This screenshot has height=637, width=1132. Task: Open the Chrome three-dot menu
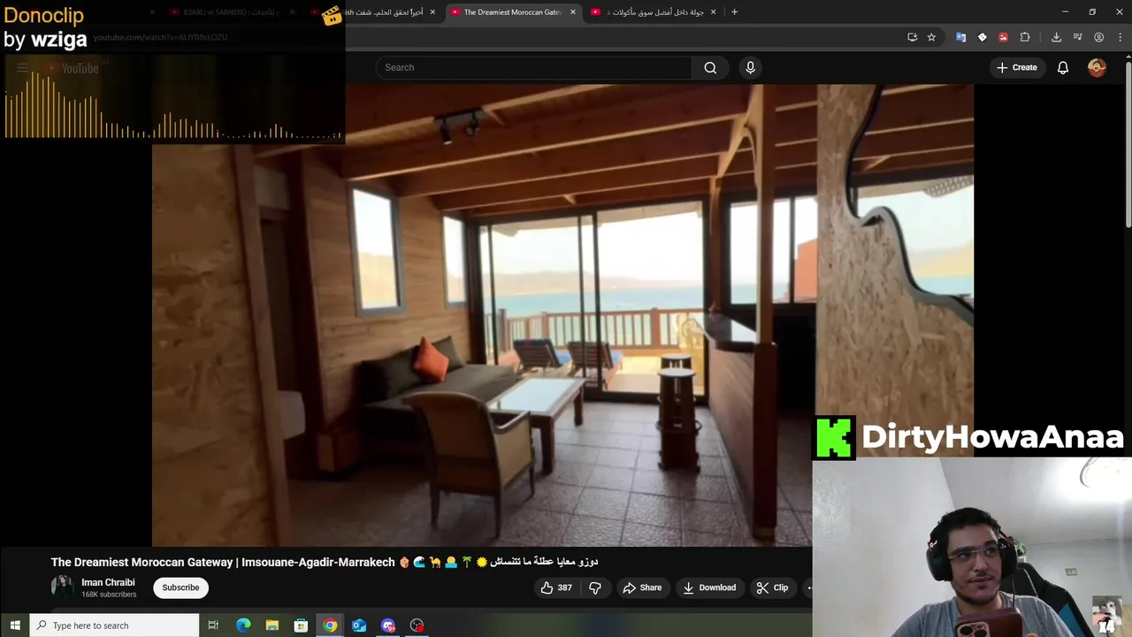1120,37
